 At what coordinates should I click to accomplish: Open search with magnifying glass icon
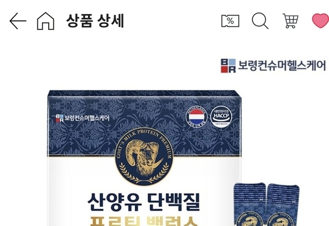[x=260, y=21]
